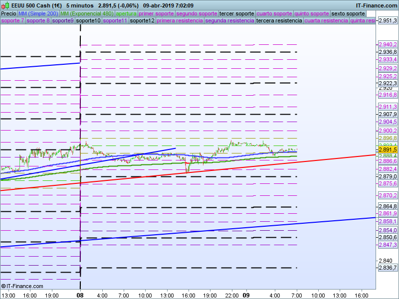Click the 09 date marker on time axis
The height and width of the screenshot is (299, 399).
(x=246, y=295)
